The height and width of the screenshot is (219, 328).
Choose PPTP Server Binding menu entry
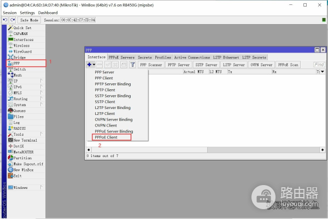coord(113,84)
